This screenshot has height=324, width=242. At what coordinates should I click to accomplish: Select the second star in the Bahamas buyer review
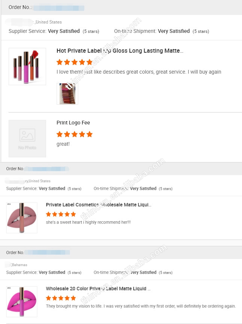(x=55, y=298)
